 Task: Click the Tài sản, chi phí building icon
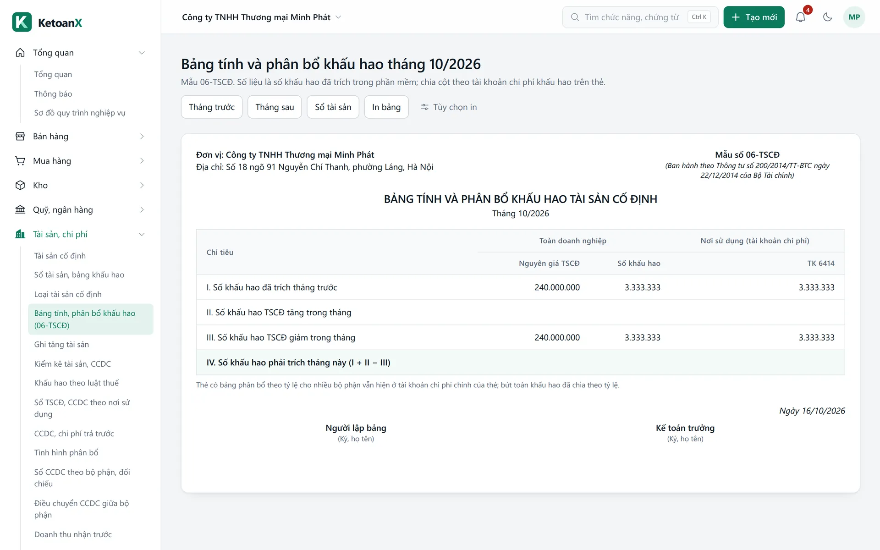tap(20, 234)
